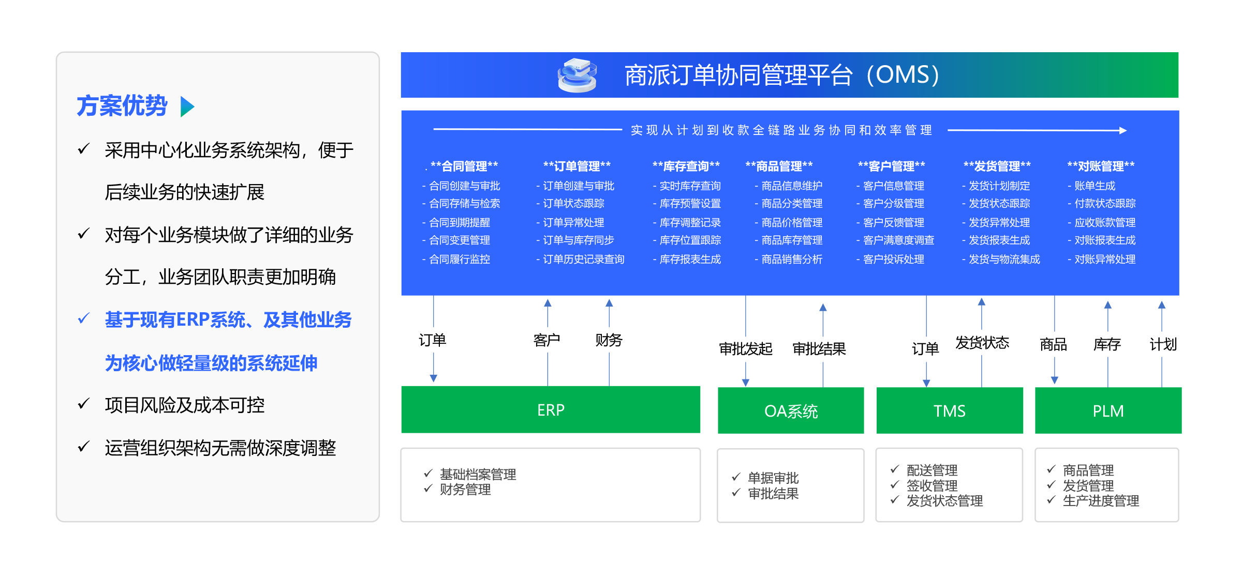Click 运营组织架构无需做深度调整 advantage line

pyautogui.click(x=220, y=448)
